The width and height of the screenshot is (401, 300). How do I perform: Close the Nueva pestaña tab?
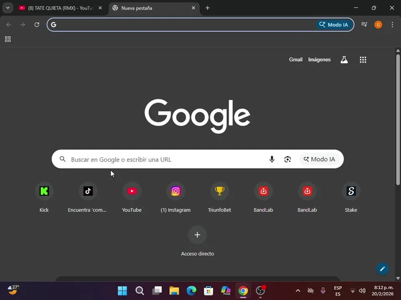click(193, 8)
